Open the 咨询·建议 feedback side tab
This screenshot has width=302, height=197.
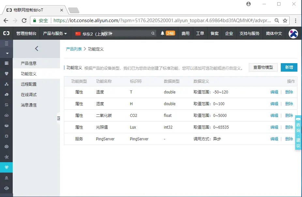click(x=298, y=133)
